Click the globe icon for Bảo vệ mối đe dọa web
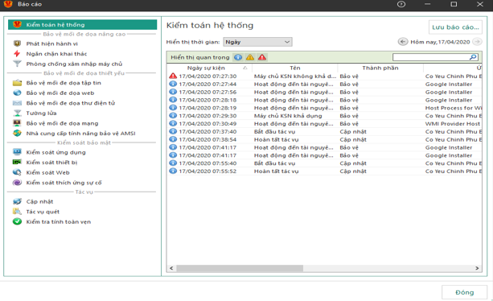 [17, 93]
